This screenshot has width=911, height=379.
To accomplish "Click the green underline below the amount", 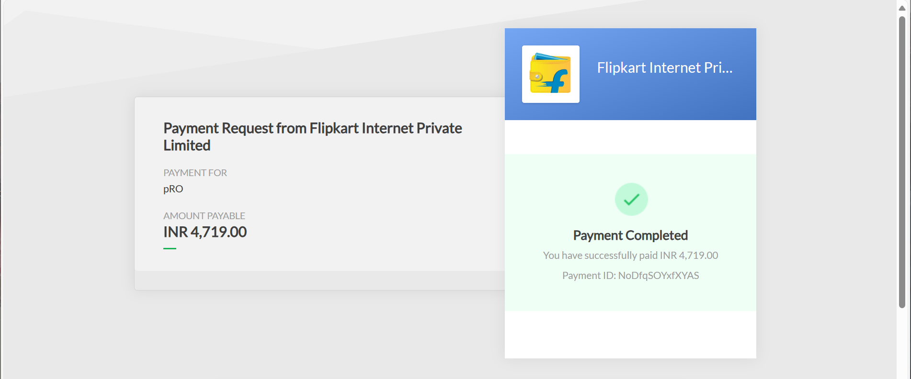I will 170,248.
